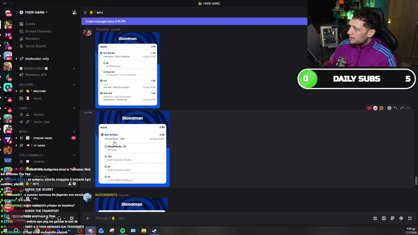
Task: Open Thanosss triple bet slip image
Action: 128,70
